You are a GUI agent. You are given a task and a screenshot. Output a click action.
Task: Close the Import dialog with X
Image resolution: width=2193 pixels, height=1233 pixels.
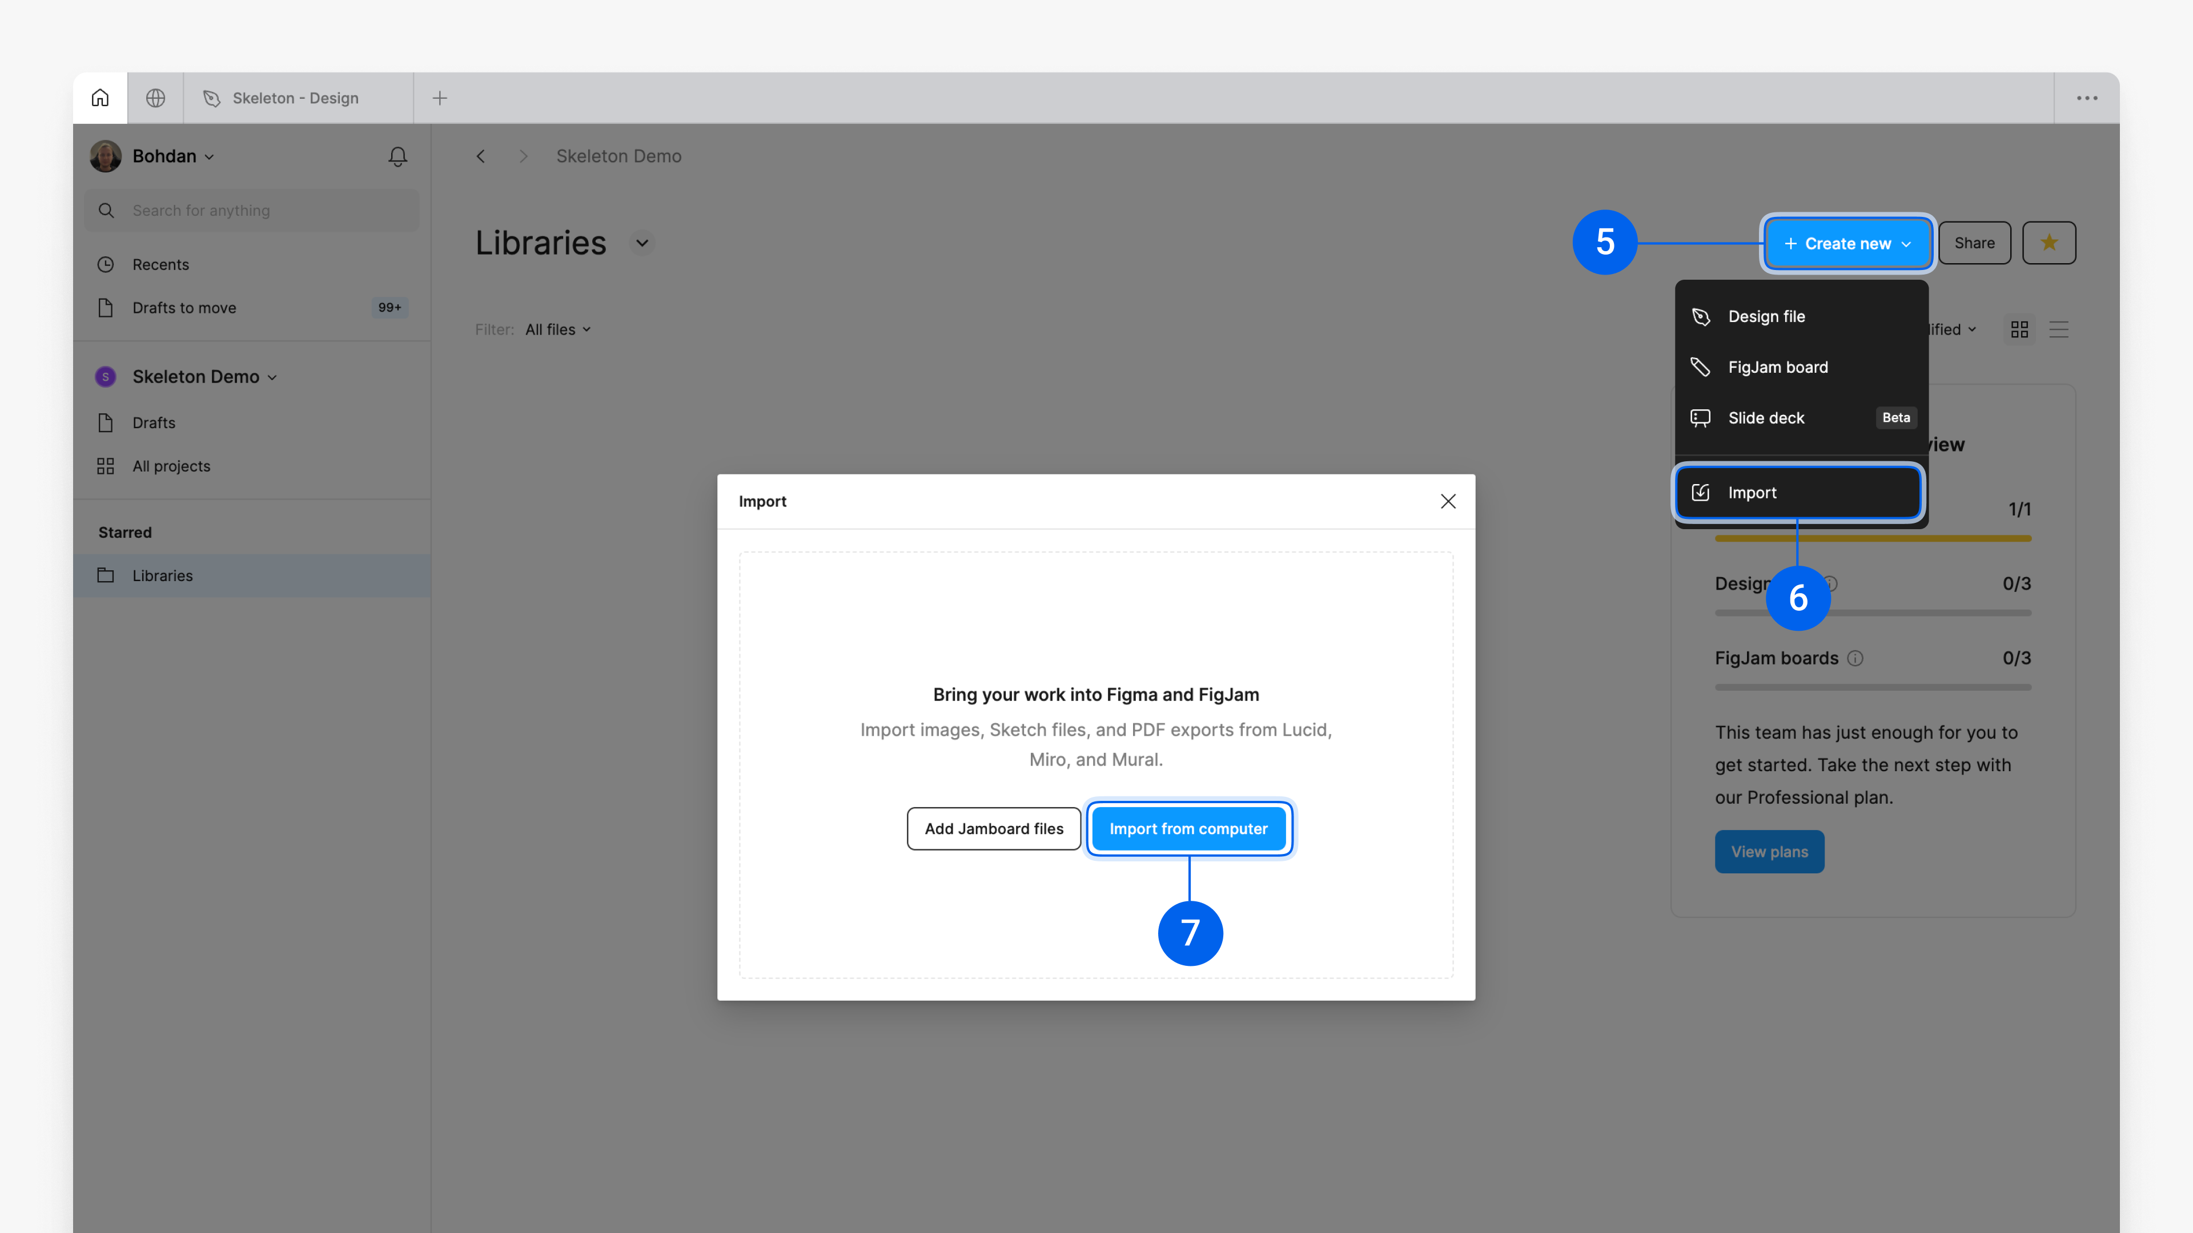[1448, 501]
